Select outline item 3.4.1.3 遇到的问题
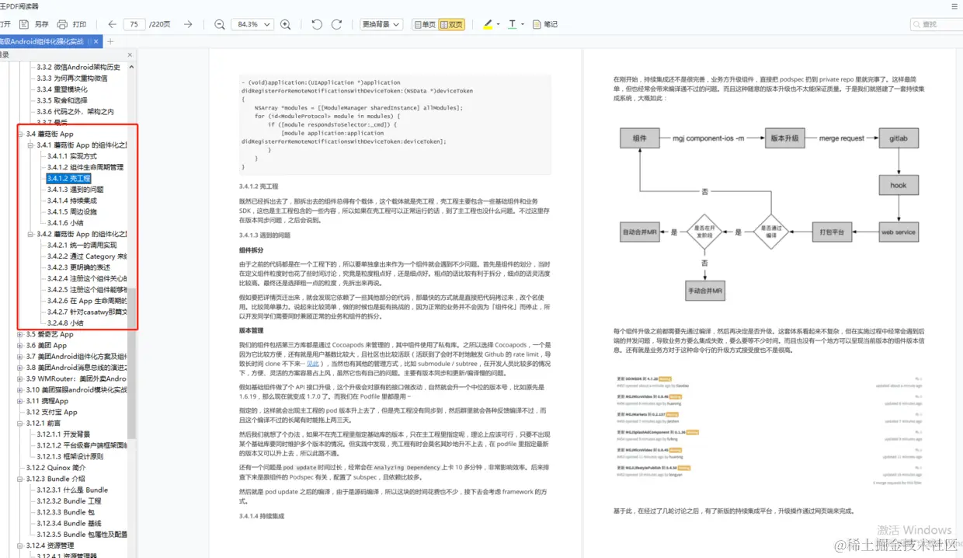963x558 pixels. (75, 190)
